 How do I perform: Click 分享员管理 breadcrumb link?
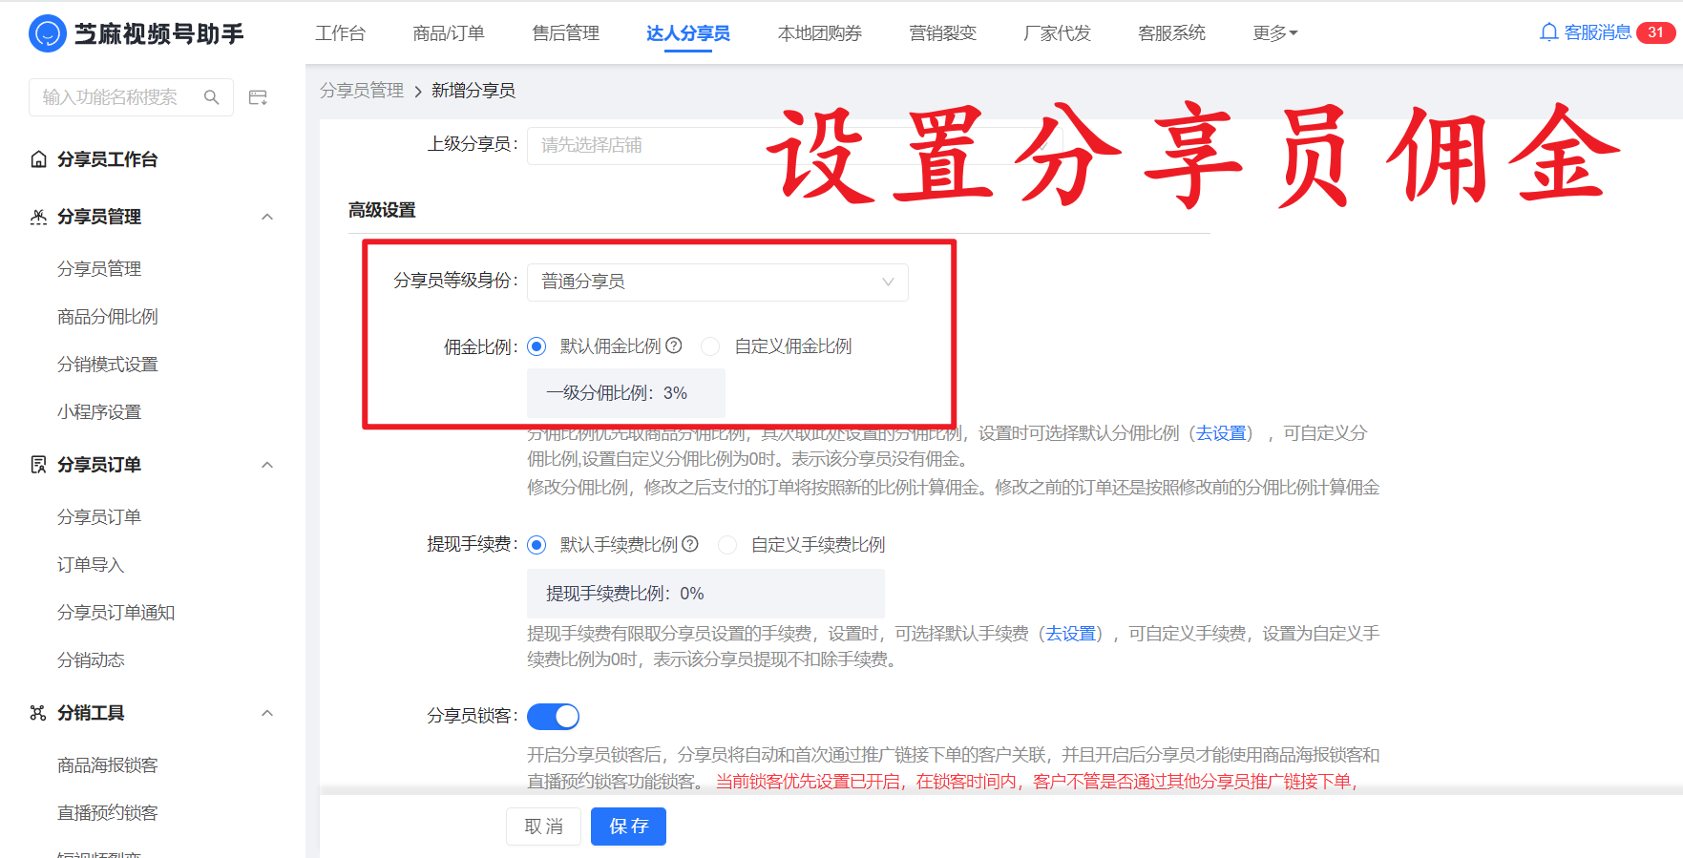[362, 91]
